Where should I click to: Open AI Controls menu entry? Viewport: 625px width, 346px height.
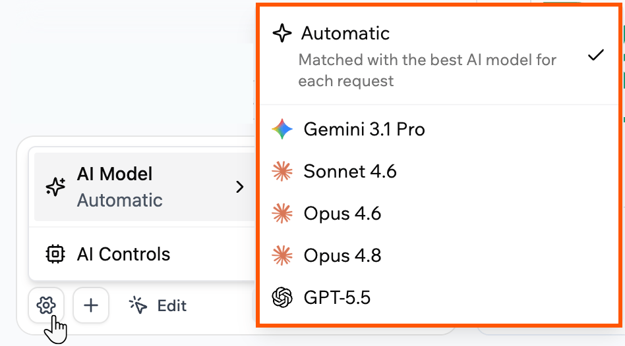(142, 254)
